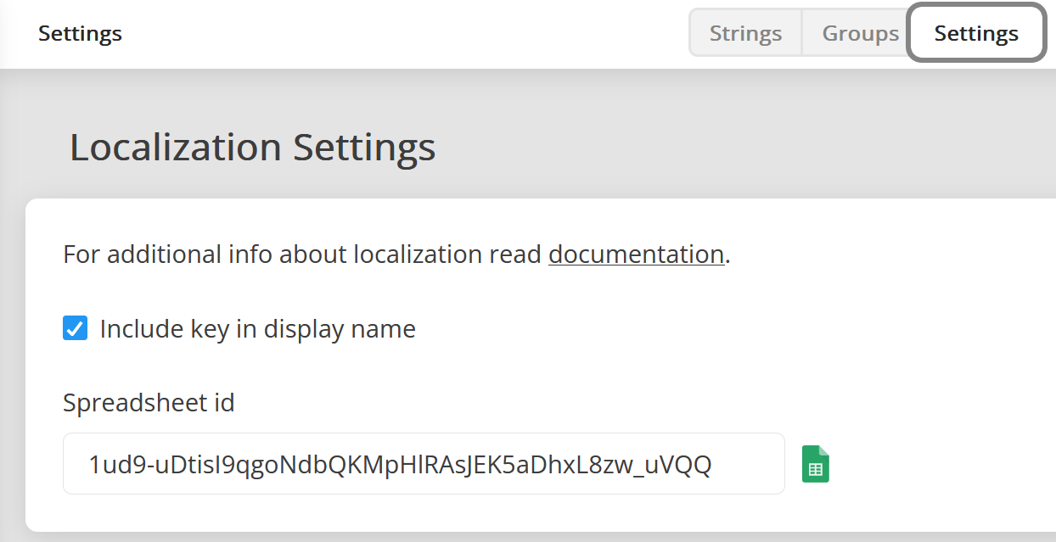The height and width of the screenshot is (542, 1056).
Task: Click the Settings page title at top left
Action: click(x=80, y=34)
